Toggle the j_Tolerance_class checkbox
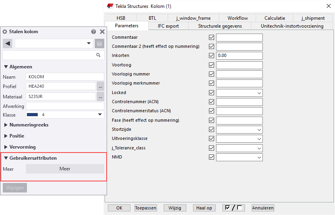The image size is (335, 215). pos(212,148)
